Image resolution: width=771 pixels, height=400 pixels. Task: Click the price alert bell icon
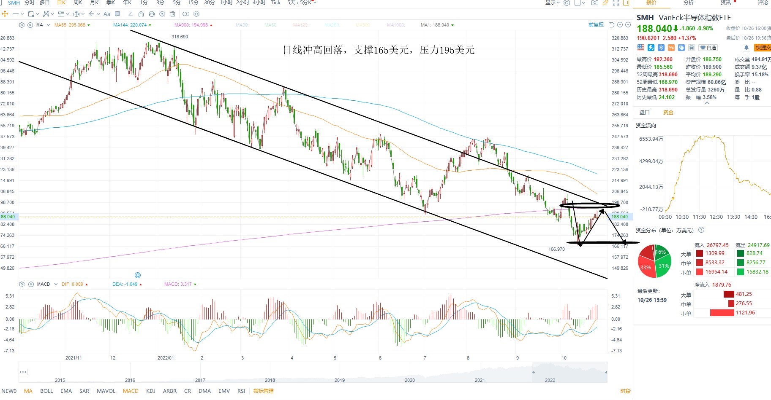746,48
